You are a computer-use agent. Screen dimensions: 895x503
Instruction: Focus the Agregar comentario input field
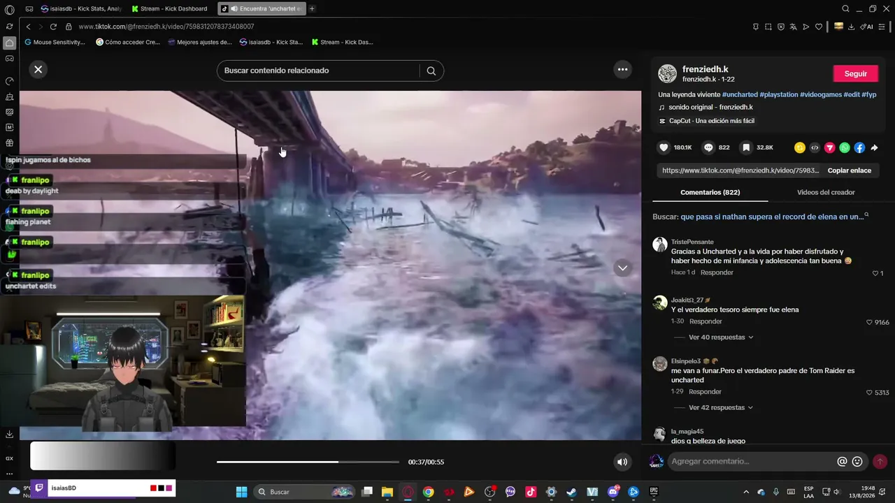coord(751,461)
